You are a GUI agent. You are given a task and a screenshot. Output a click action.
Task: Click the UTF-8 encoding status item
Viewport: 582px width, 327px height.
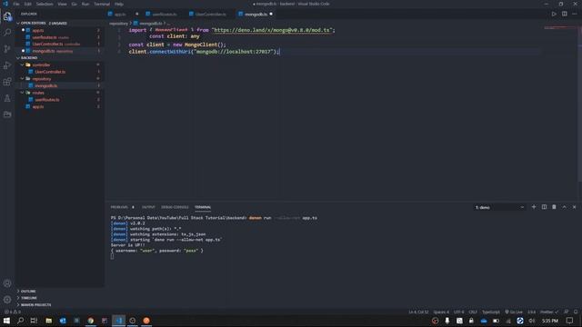pos(458,312)
